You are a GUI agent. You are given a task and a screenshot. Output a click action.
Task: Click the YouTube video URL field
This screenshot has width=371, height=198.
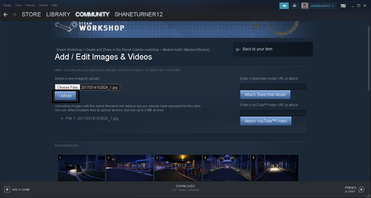click(x=273, y=113)
